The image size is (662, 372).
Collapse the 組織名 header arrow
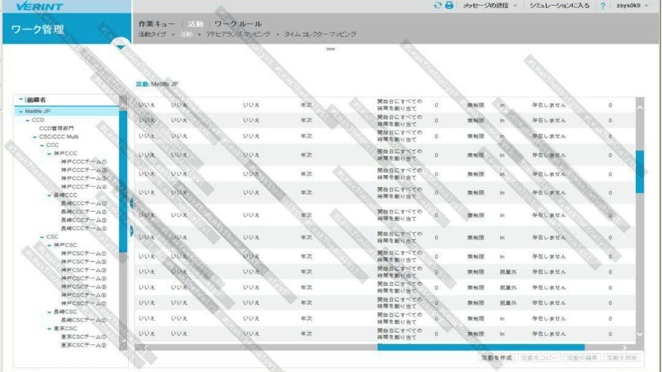point(21,99)
